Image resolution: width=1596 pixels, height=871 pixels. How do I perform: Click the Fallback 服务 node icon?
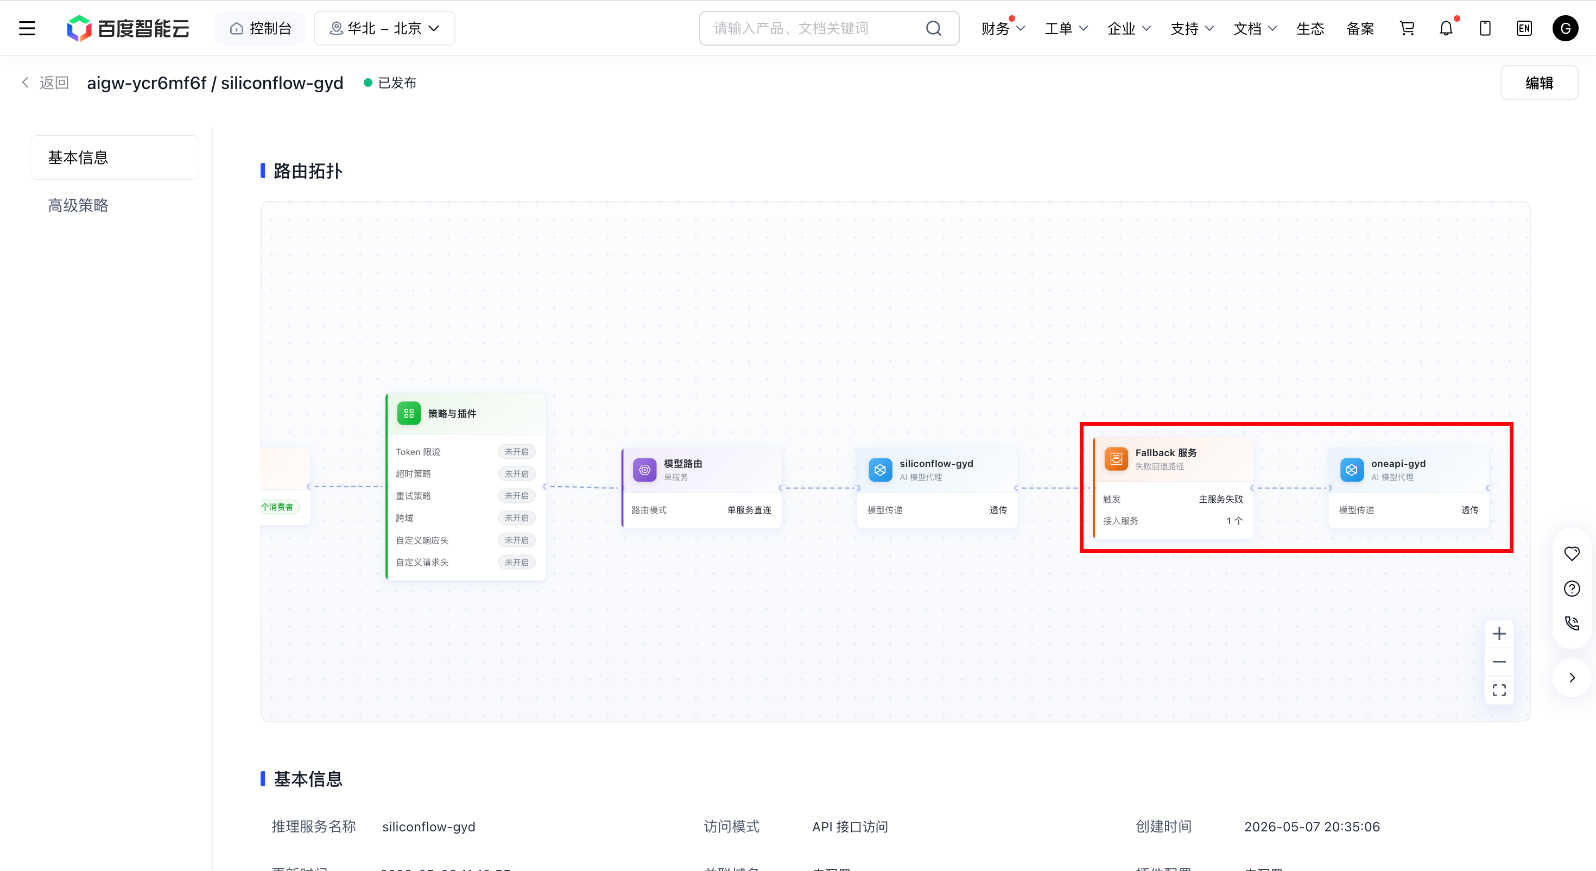1116,459
